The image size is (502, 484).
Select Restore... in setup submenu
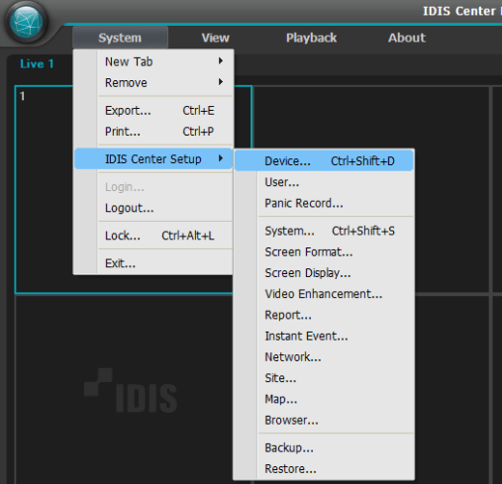tap(324, 469)
